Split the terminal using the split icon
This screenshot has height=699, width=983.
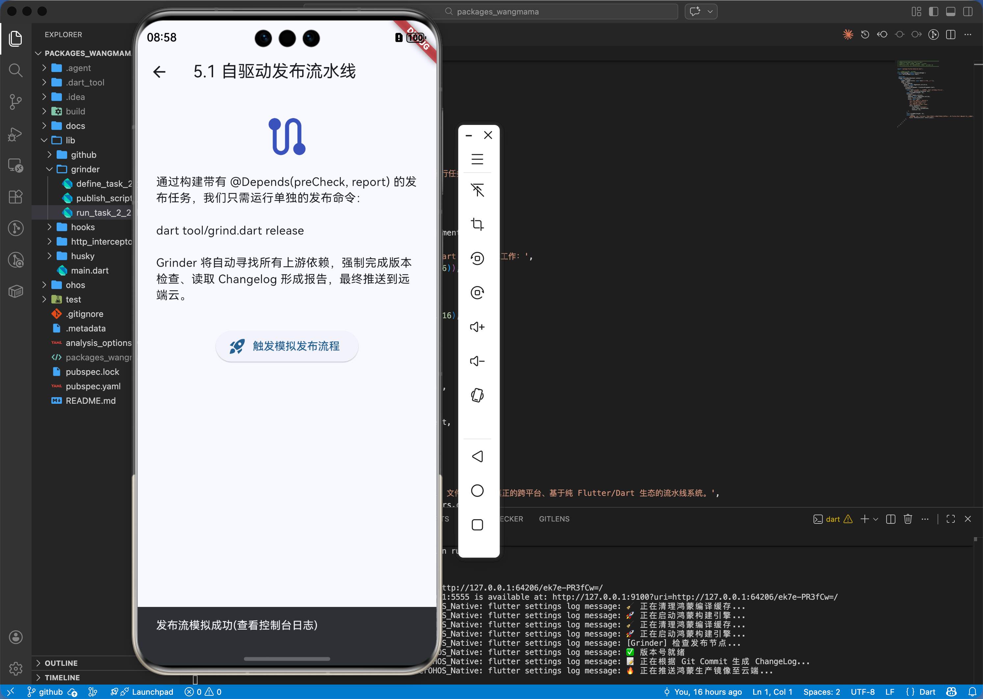coord(890,519)
